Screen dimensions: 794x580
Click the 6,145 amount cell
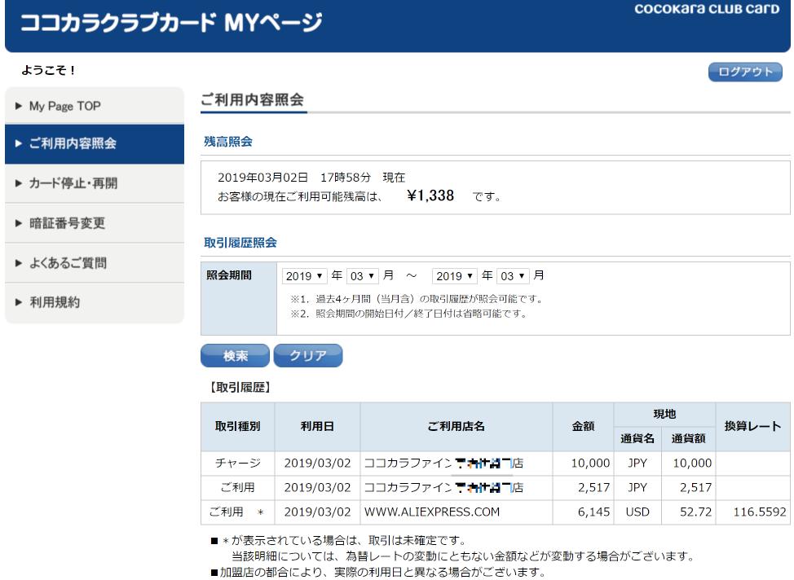(584, 512)
